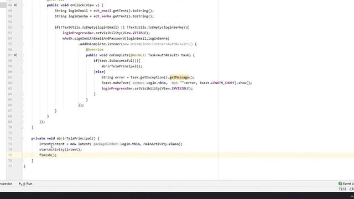This screenshot has width=354, height=199.
Task: Click edt_senha in the loginSenha line
Action: point(102,16)
